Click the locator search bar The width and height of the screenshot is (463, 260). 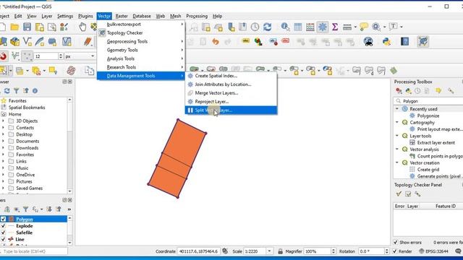34,251
